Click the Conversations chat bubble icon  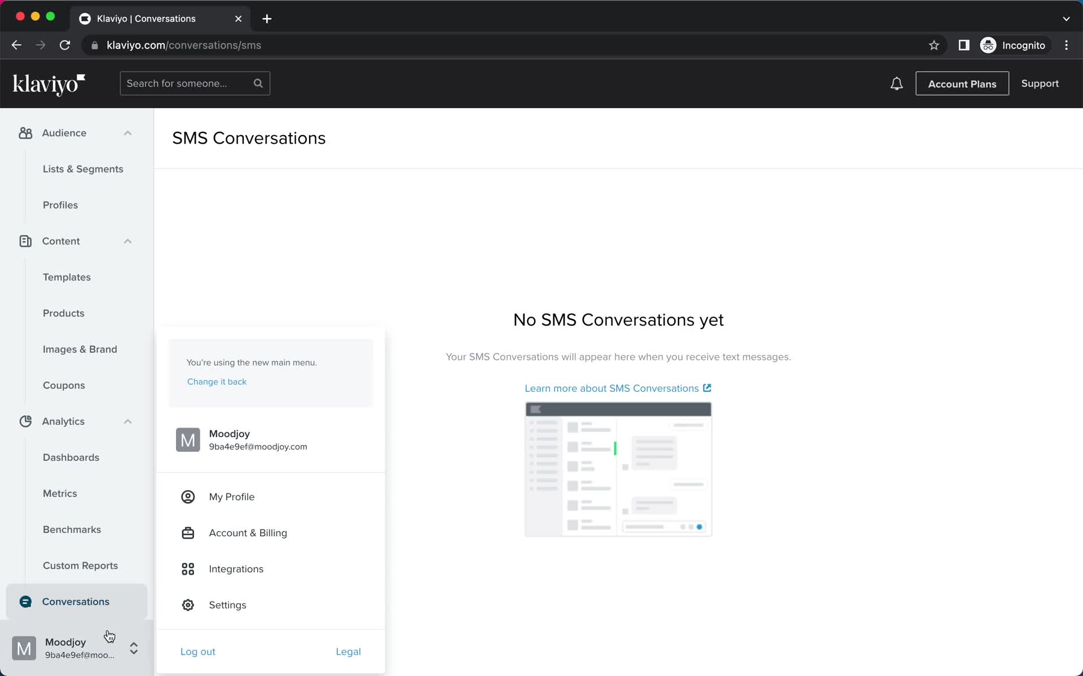coord(25,602)
